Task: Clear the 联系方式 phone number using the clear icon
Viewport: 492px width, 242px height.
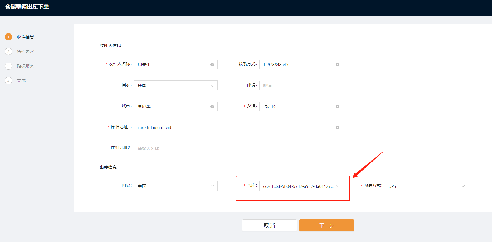Action: pos(337,65)
